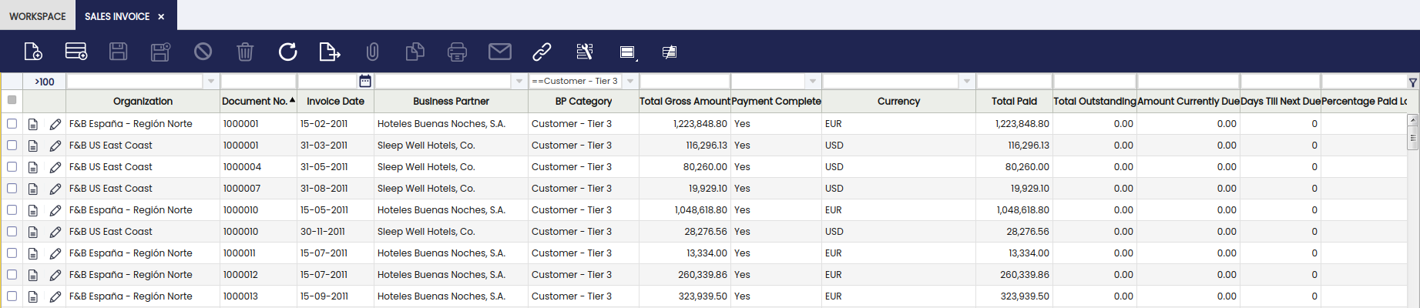Edit invoice 1000013 with pencil icon
Image resolution: width=1420 pixels, height=308 pixels.
coord(55,296)
